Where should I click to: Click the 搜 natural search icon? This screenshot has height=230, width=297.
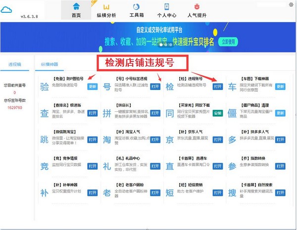(x=233, y=191)
